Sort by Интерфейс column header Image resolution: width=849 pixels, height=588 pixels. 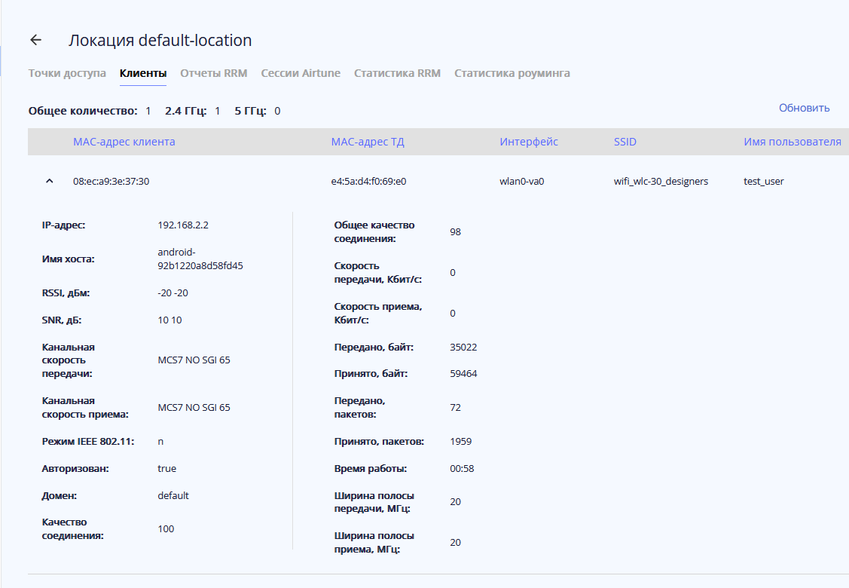(x=529, y=142)
